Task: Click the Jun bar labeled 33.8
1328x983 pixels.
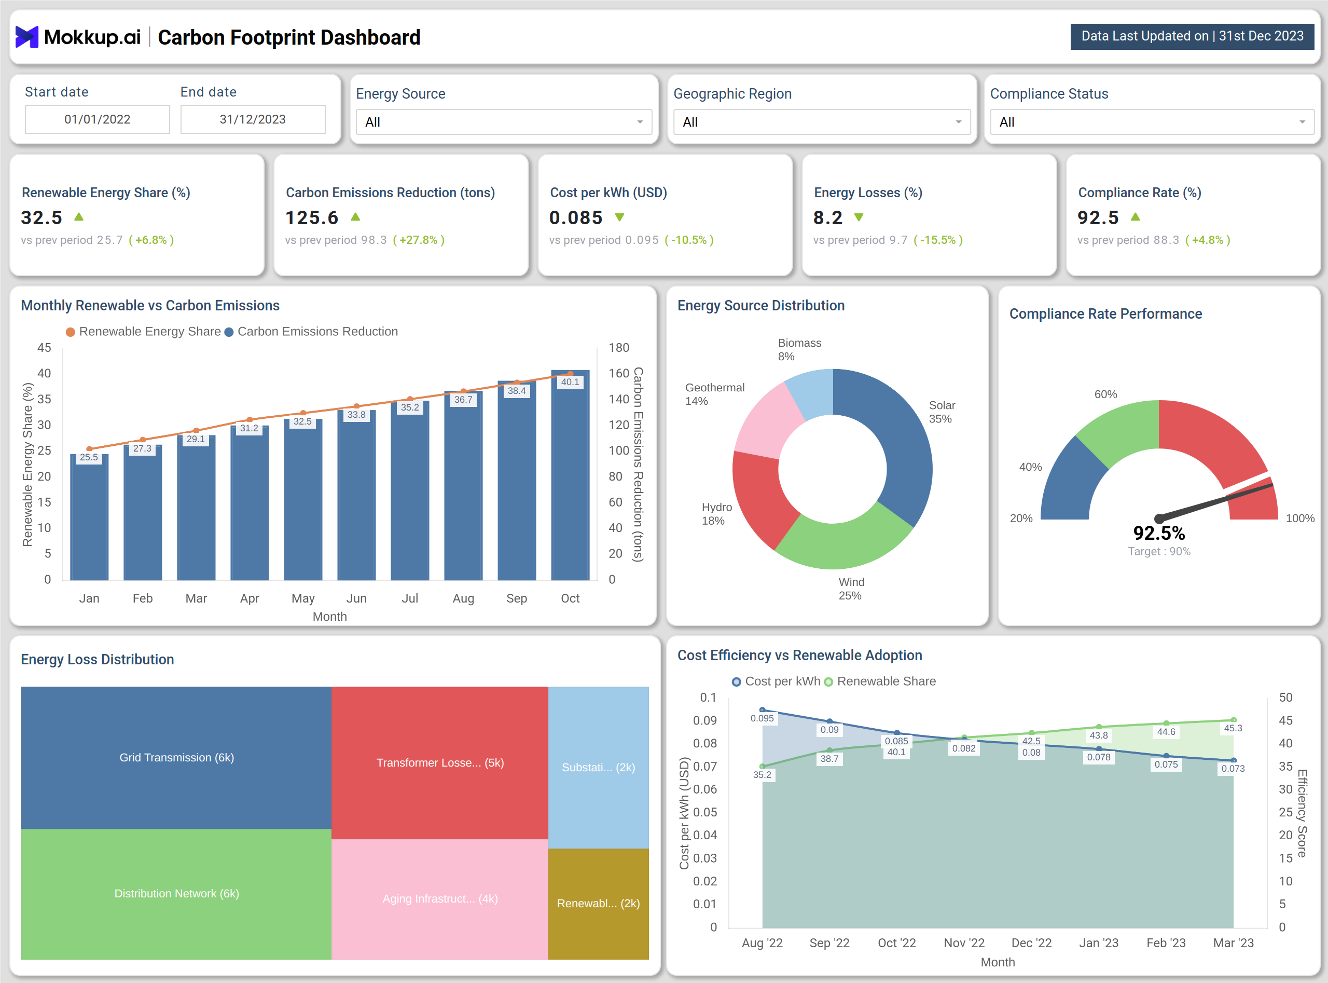Action: (x=357, y=495)
